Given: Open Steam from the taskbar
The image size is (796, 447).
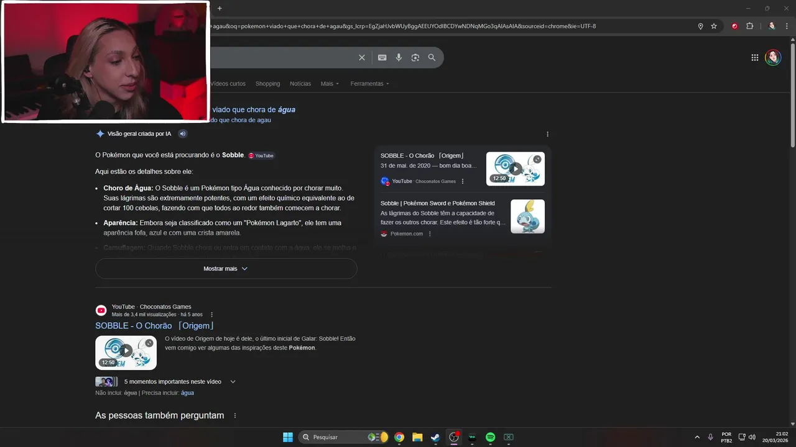Looking at the screenshot, I should tap(435, 437).
